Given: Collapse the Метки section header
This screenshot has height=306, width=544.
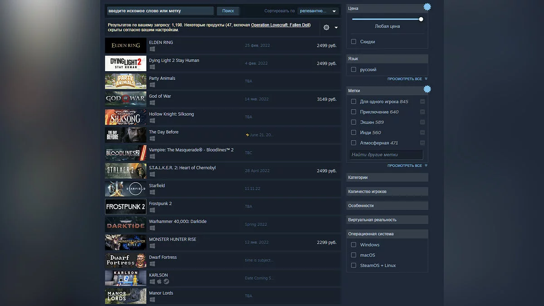Looking at the screenshot, I should (387, 91).
